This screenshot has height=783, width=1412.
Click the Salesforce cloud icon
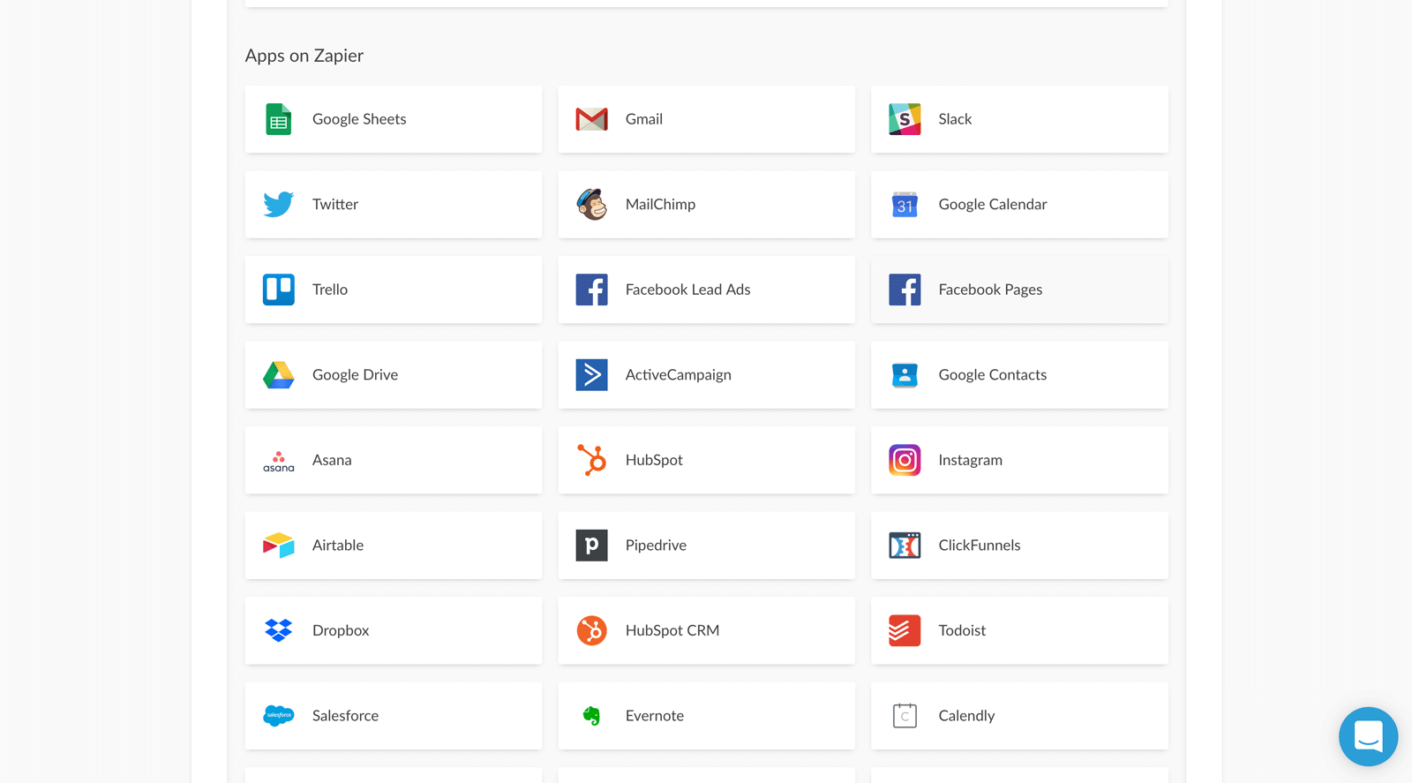(278, 716)
